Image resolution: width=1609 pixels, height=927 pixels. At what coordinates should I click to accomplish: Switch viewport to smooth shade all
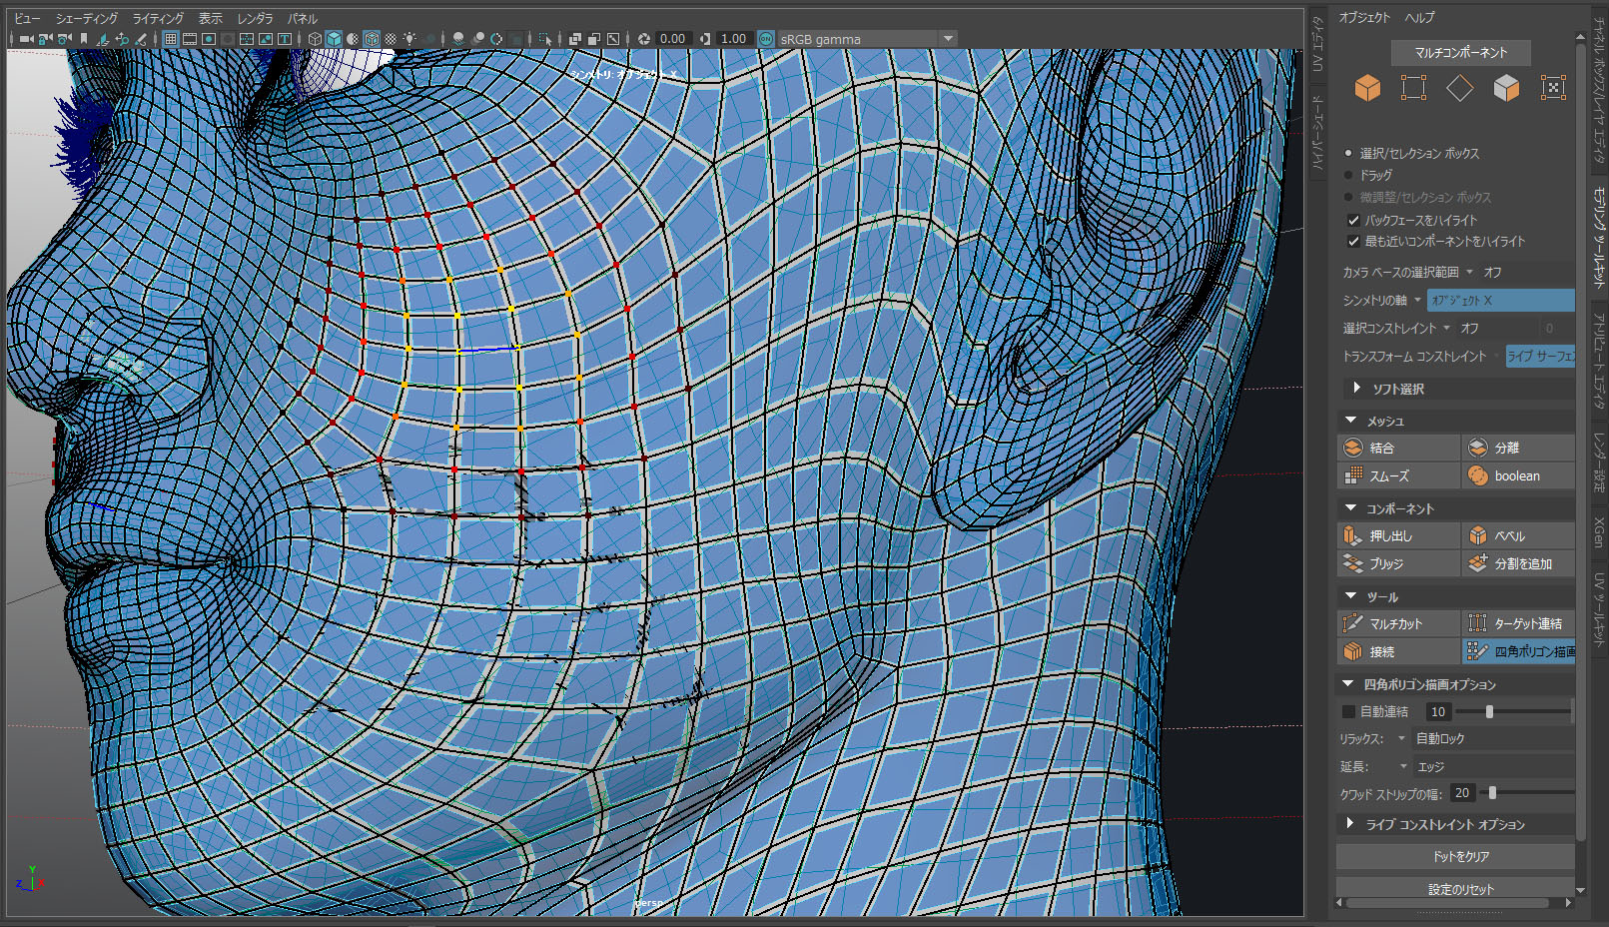click(x=334, y=39)
